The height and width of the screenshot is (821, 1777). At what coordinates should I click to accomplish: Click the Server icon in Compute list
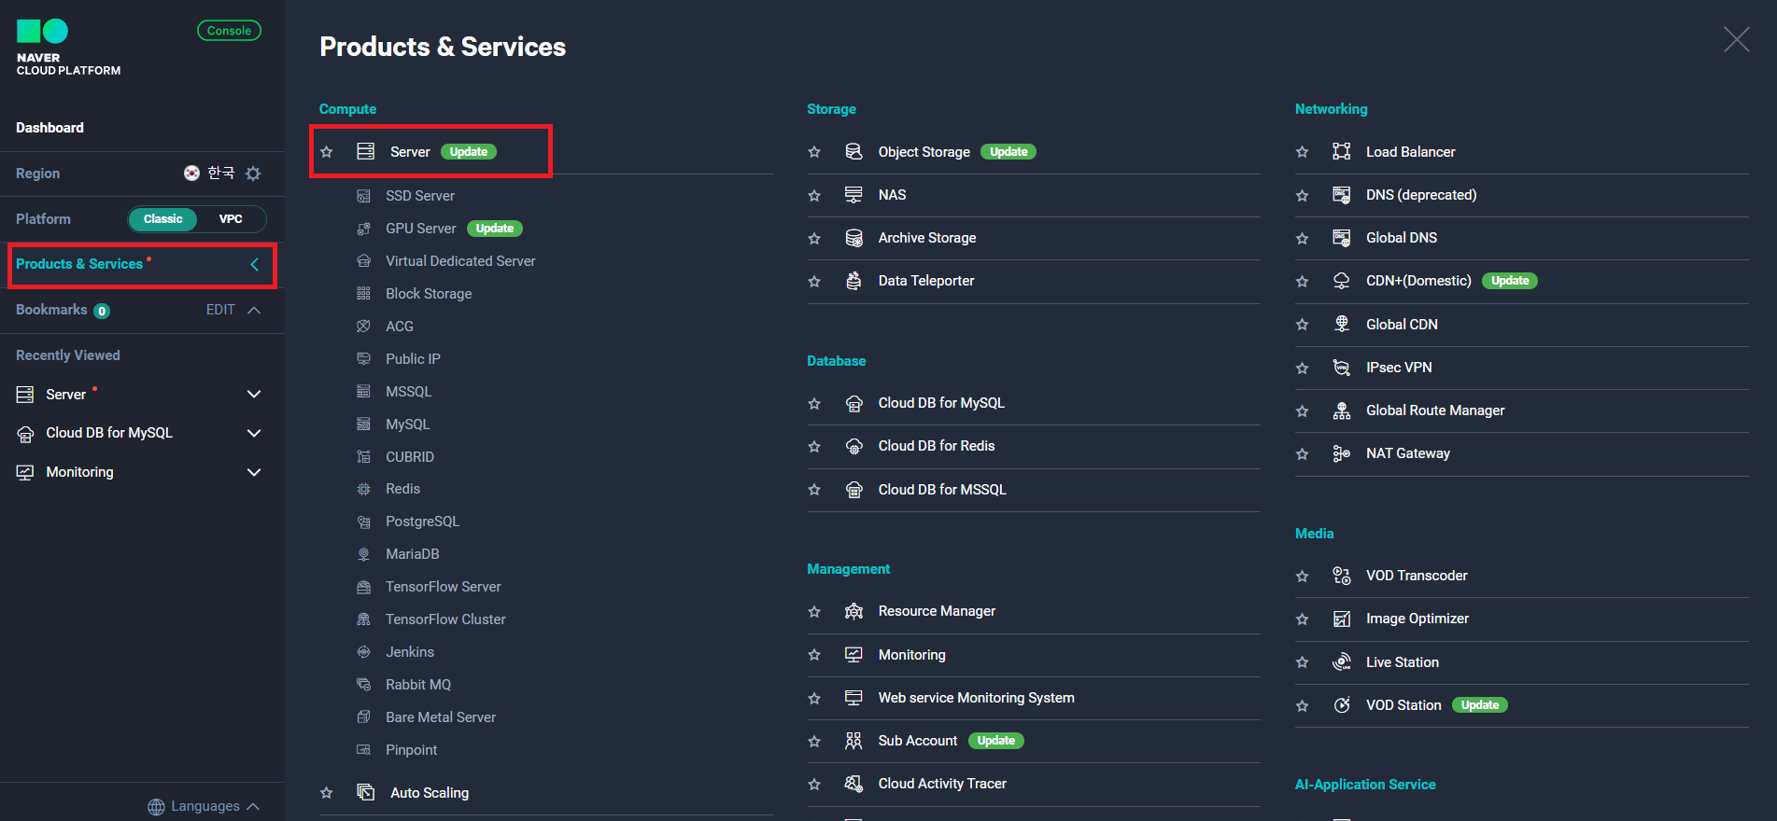click(x=366, y=151)
